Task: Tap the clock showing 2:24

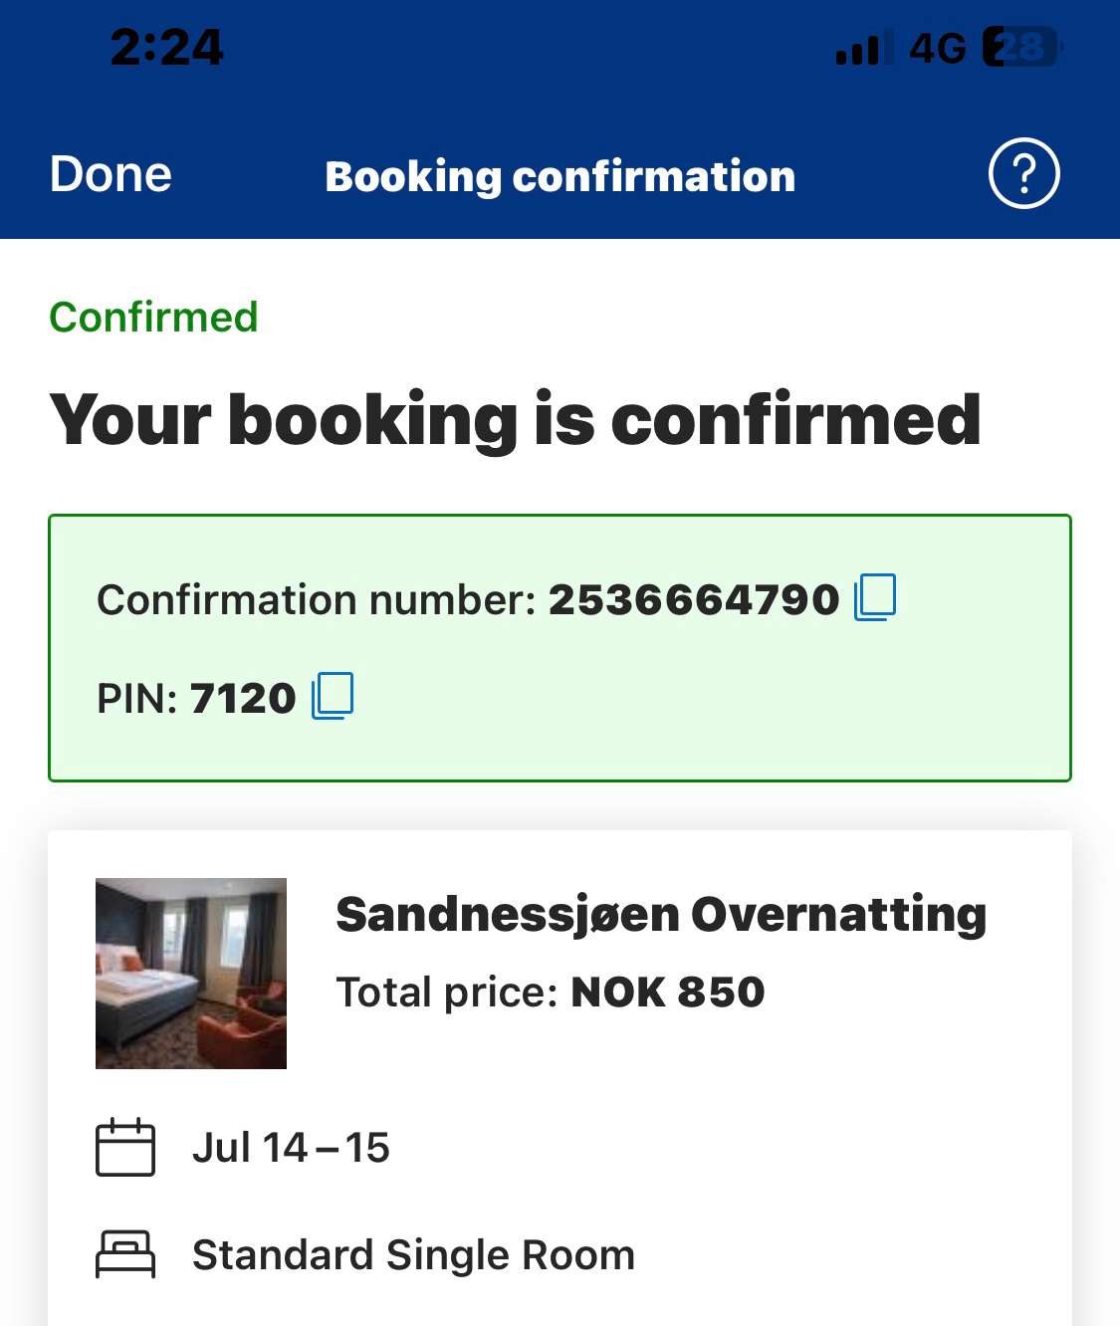Action: coord(166,47)
